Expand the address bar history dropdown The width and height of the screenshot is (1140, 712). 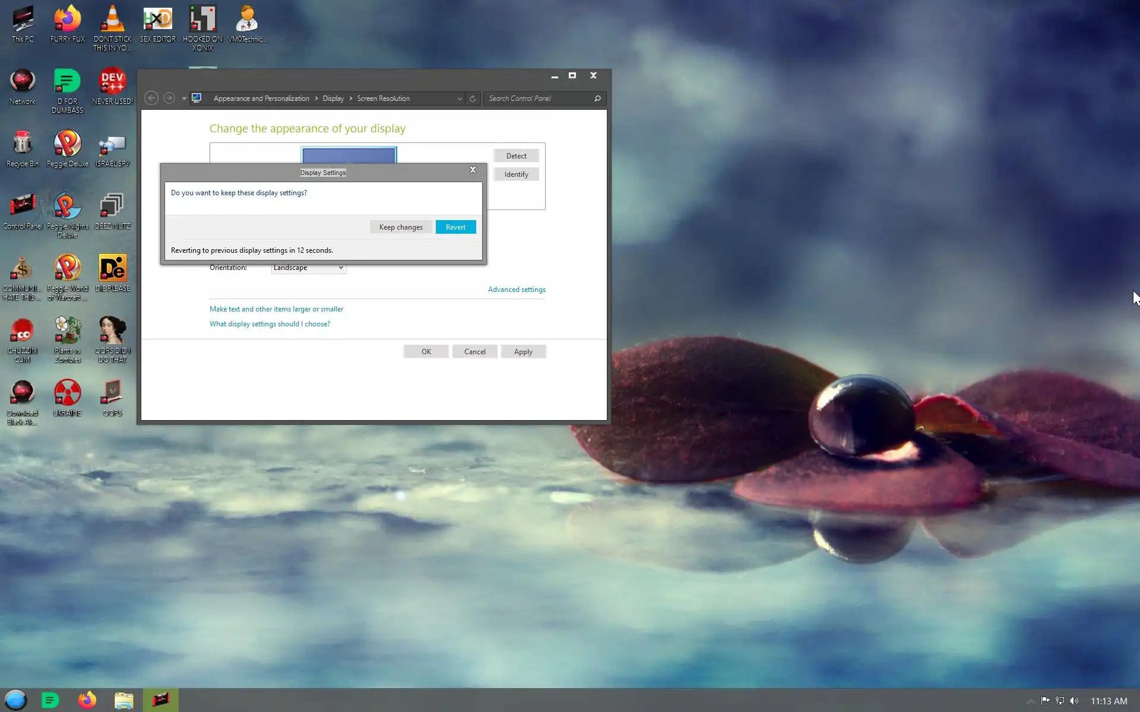pyautogui.click(x=459, y=98)
